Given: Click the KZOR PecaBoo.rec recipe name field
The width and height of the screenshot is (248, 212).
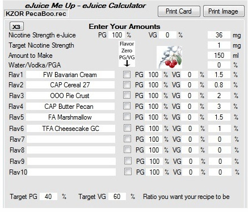Looking at the screenshot, I should 36,14.
